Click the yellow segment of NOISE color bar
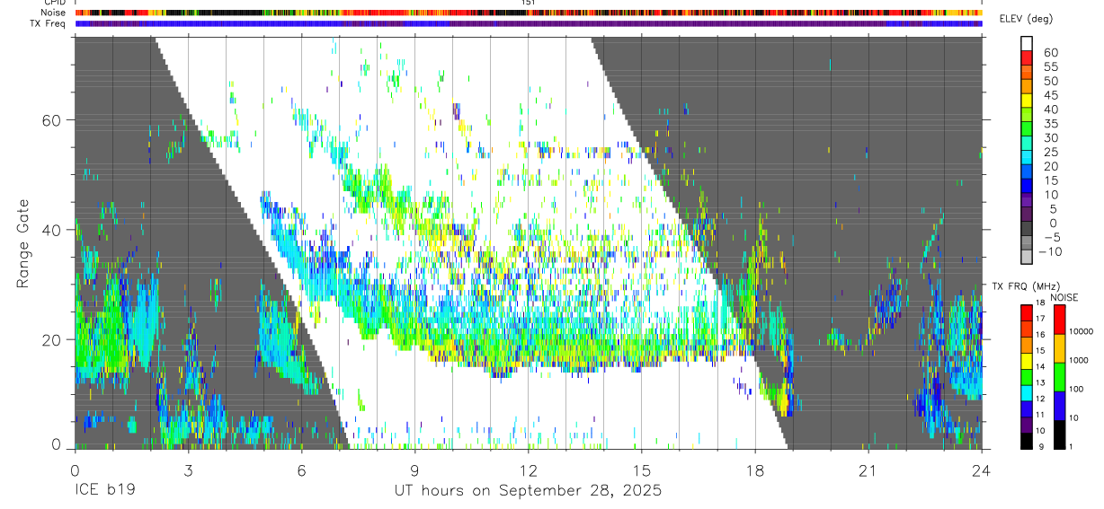This screenshot has width=1104, height=509. coord(1059,348)
